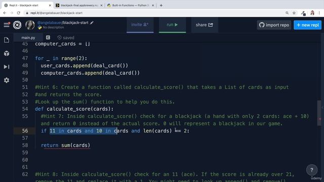Open the Settings gear in sidebar
The height and width of the screenshot is (182, 324).
(x=7, y=80)
